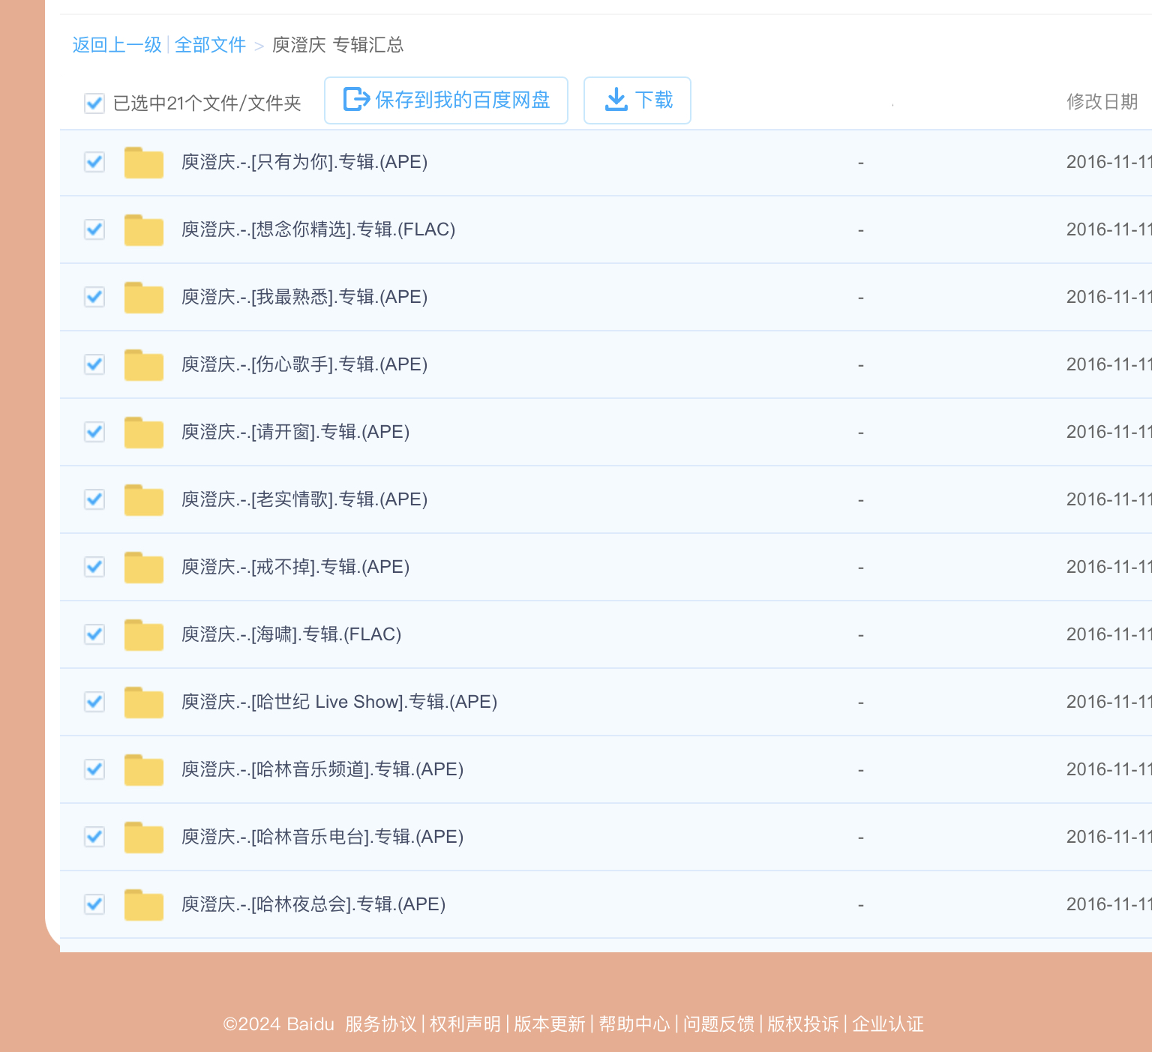Image resolution: width=1152 pixels, height=1052 pixels.
Task: Uncheck the 只有为你 folder checkbox
Action: [94, 162]
